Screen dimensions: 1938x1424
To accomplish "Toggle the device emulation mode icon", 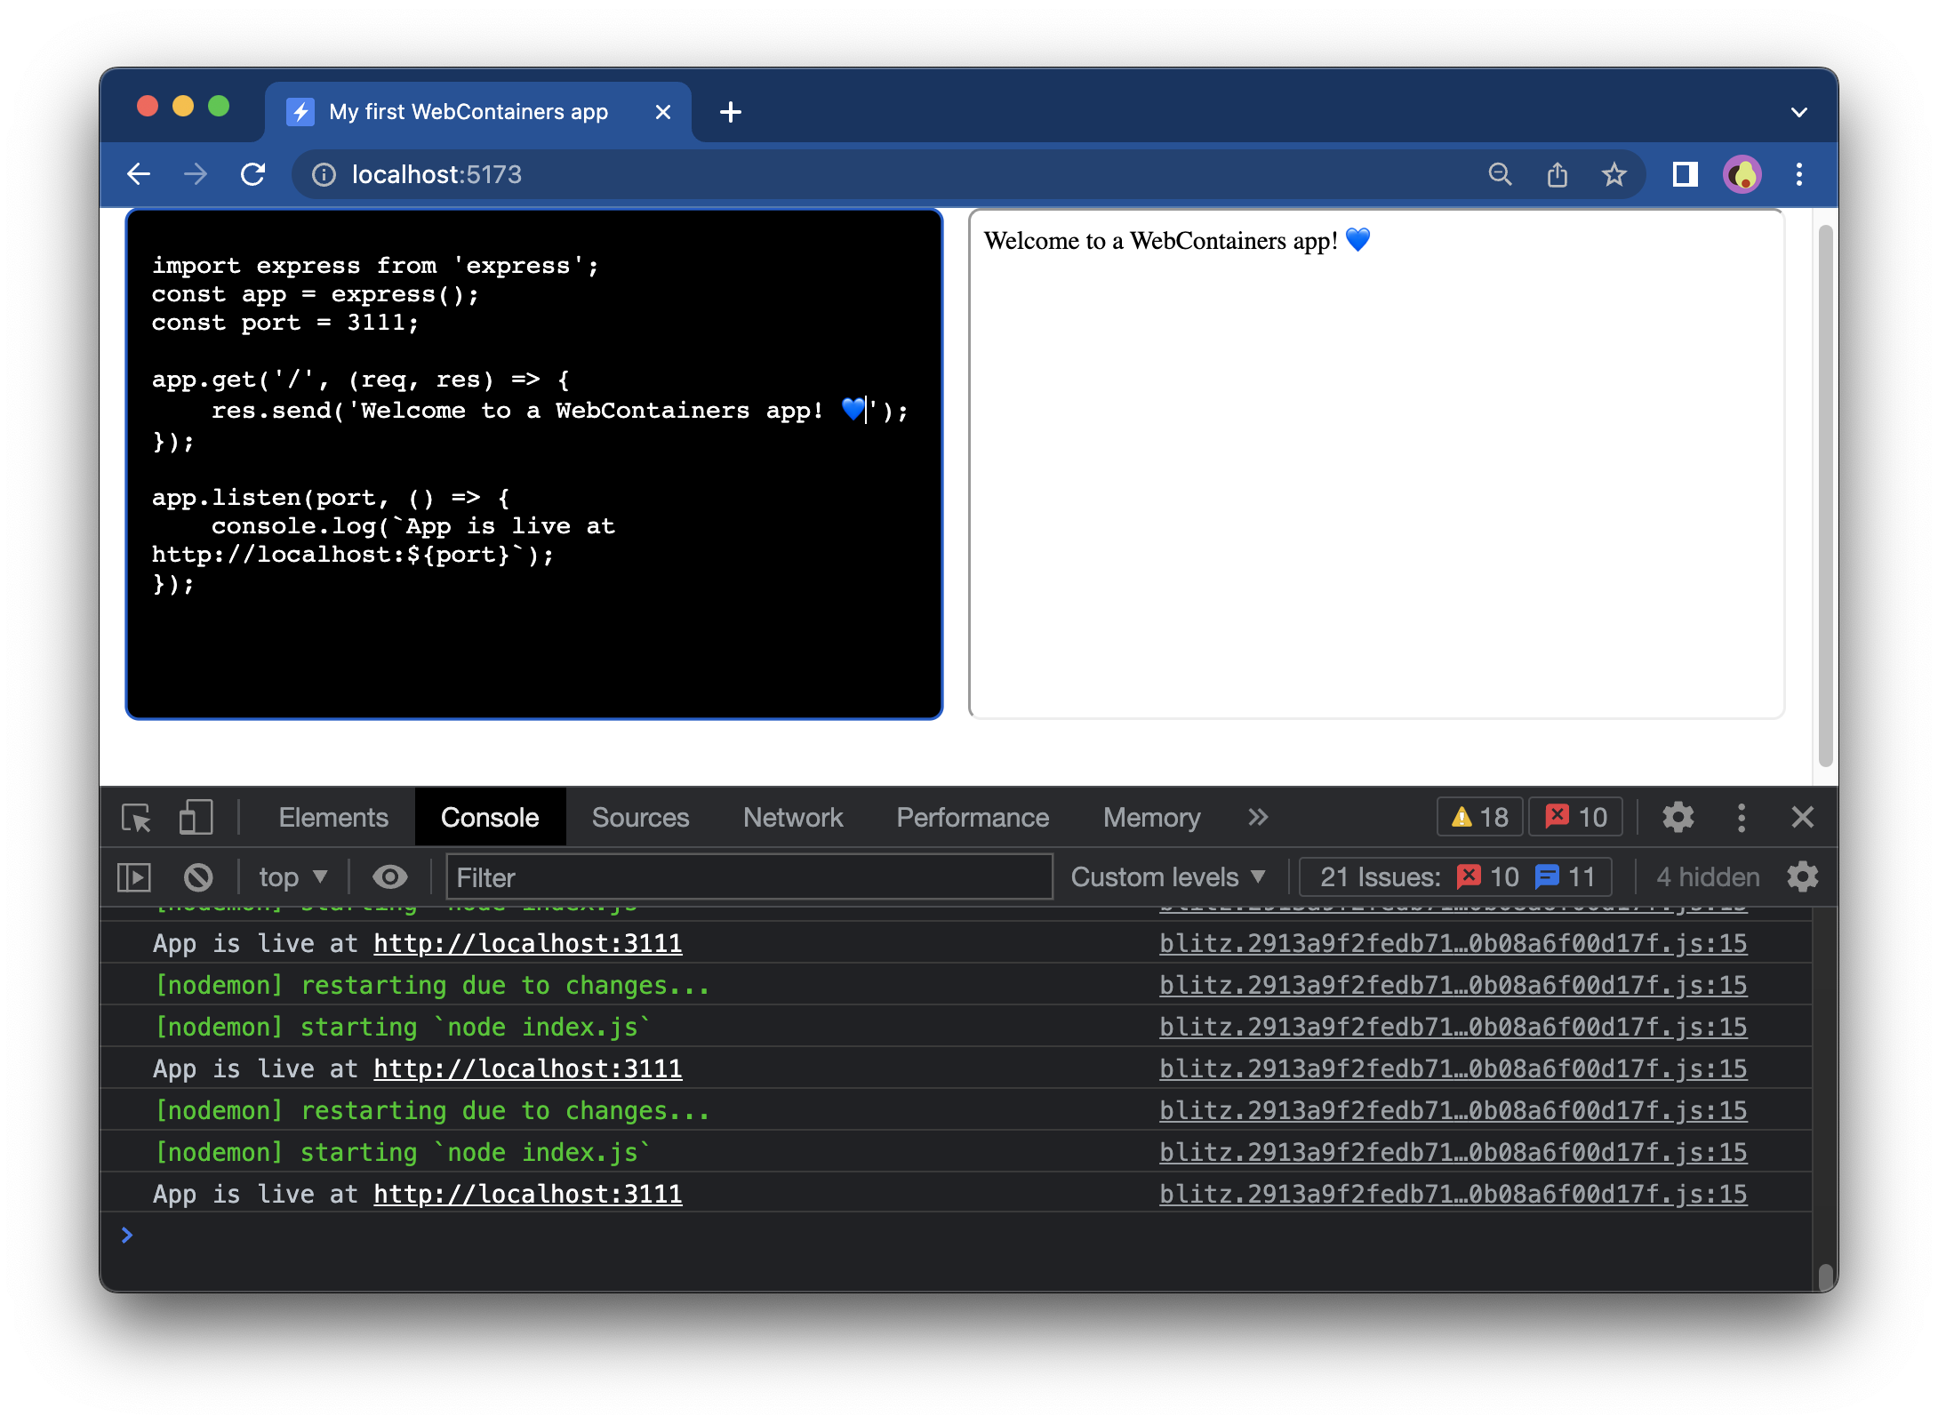I will pos(195,817).
